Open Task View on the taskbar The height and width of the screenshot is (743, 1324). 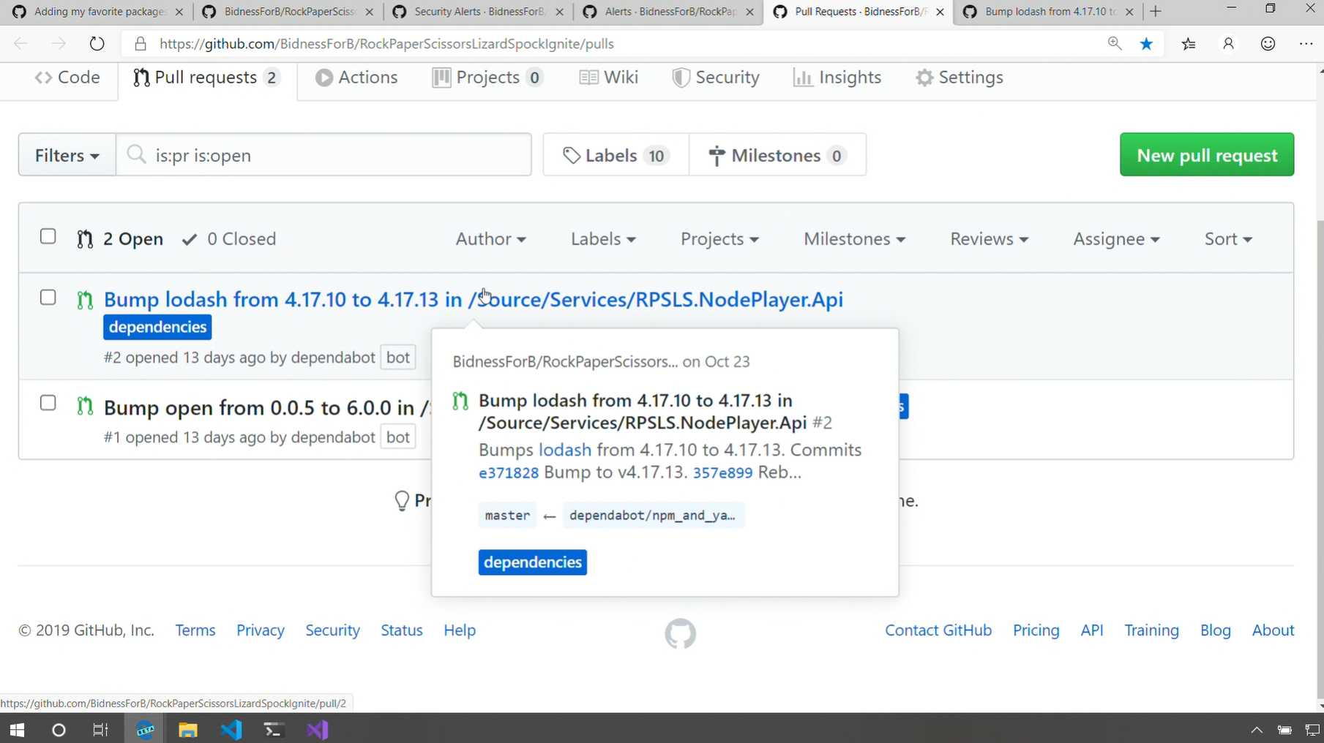pos(100,730)
